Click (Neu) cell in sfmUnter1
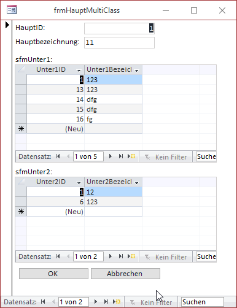This screenshot has width=237, height=308. [x=55, y=129]
